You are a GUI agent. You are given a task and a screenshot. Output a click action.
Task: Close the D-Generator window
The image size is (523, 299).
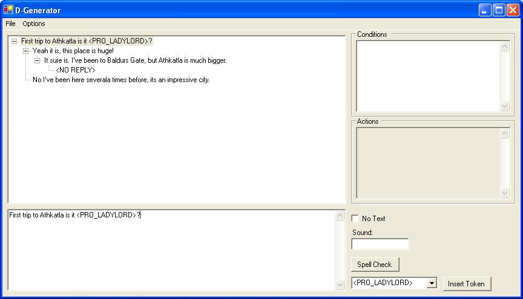click(x=513, y=10)
